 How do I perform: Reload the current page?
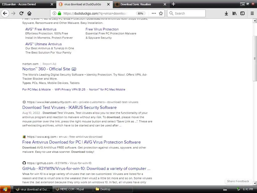coord(21,13)
